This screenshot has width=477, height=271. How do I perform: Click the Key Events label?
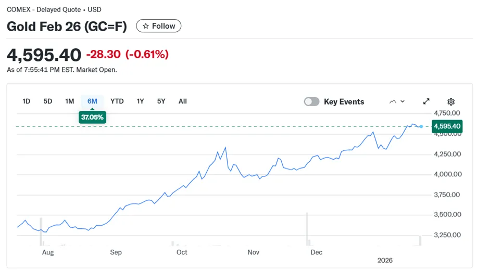(344, 101)
